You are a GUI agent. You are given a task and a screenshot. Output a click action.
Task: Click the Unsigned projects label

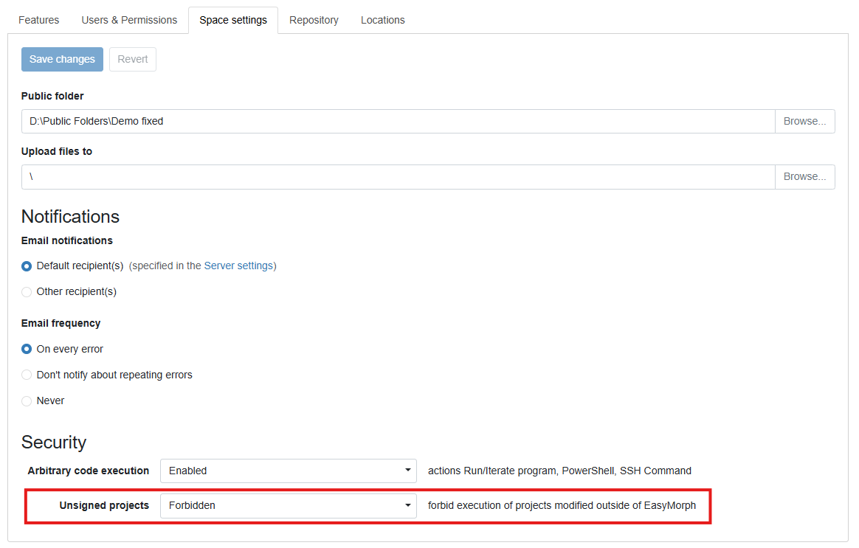click(x=104, y=505)
